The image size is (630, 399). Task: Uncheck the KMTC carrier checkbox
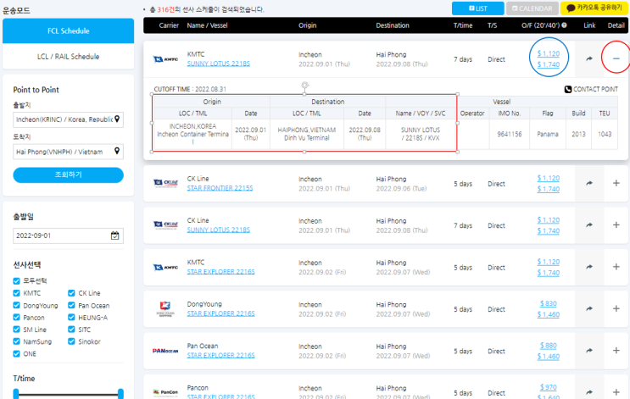point(16,293)
